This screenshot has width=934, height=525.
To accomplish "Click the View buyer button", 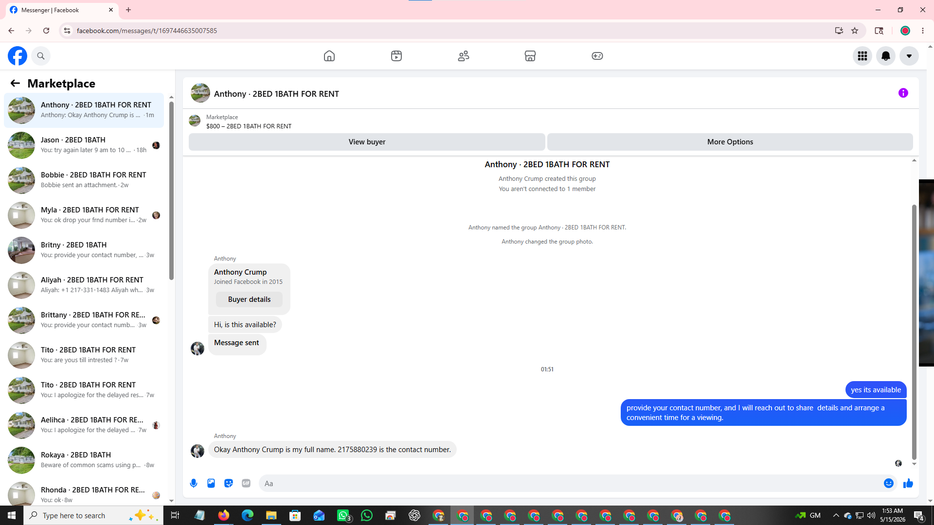I will (x=367, y=142).
